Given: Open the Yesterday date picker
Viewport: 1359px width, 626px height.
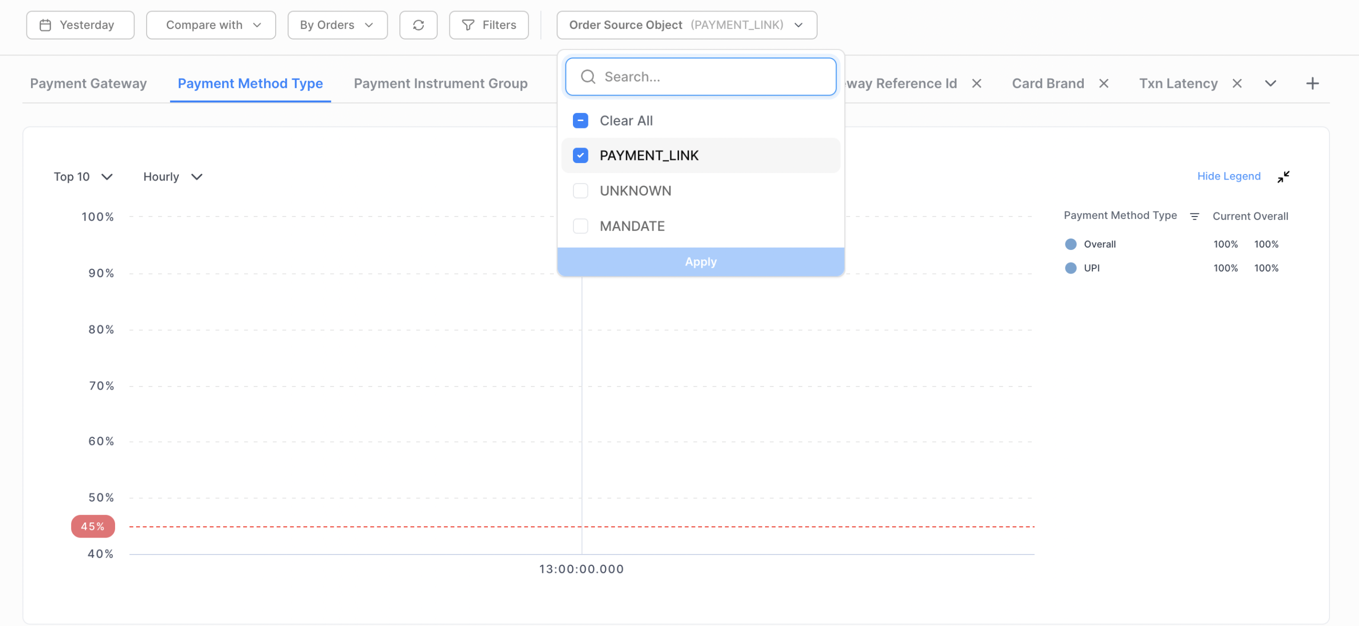Looking at the screenshot, I should click(x=80, y=25).
